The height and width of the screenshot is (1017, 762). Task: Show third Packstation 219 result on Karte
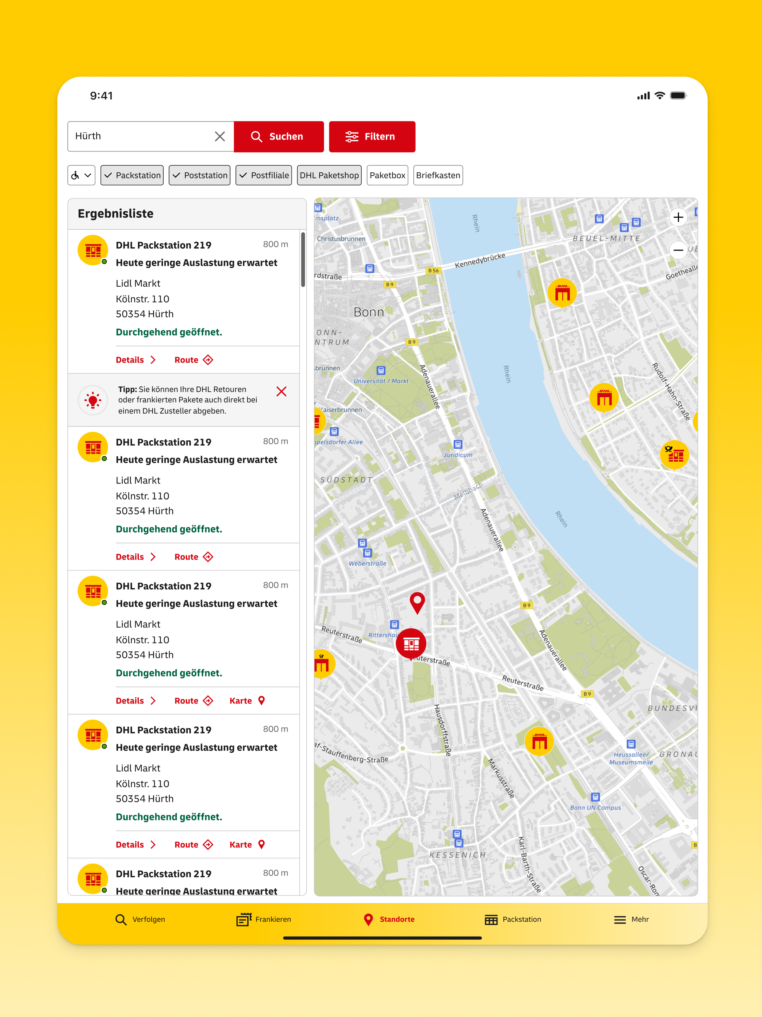point(247,701)
